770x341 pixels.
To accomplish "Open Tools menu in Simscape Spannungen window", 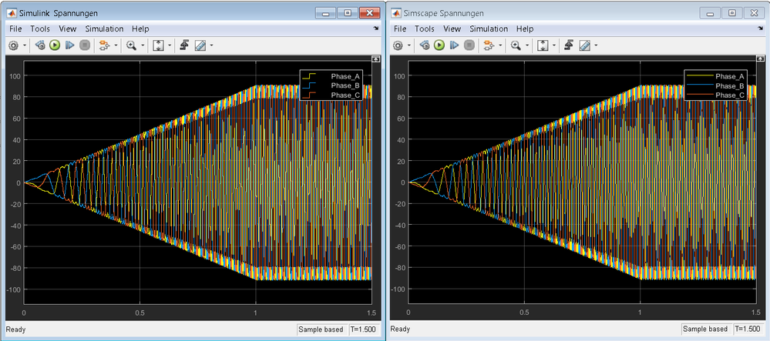I will point(425,29).
